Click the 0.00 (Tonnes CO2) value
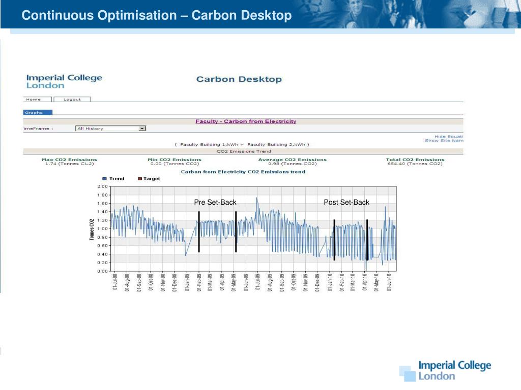The image size is (521, 390). tap(175, 164)
